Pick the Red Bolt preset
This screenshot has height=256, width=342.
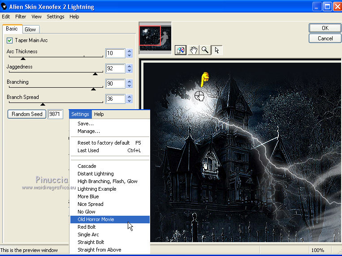[110, 227]
